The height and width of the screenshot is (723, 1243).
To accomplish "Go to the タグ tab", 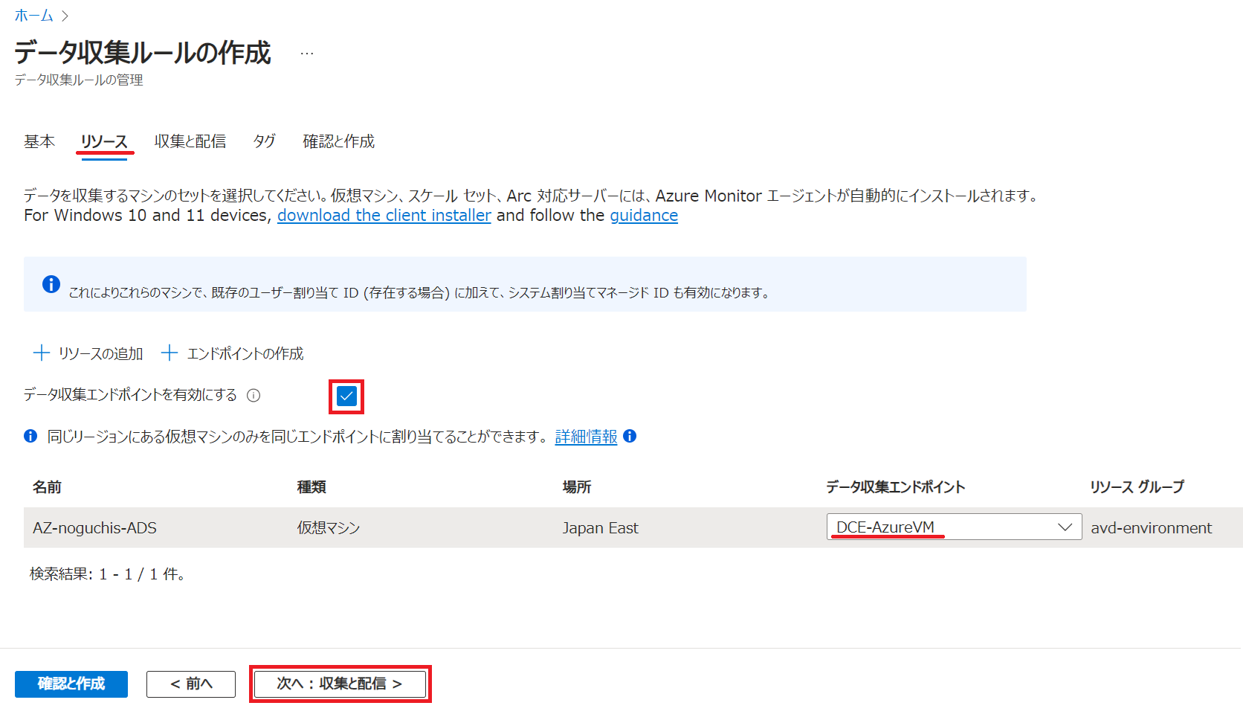I will (x=265, y=141).
